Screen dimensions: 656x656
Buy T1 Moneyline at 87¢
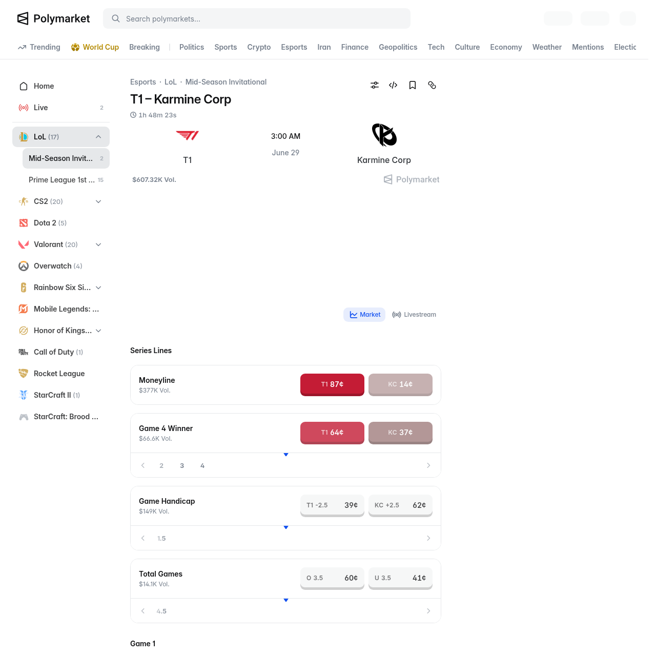(x=332, y=385)
